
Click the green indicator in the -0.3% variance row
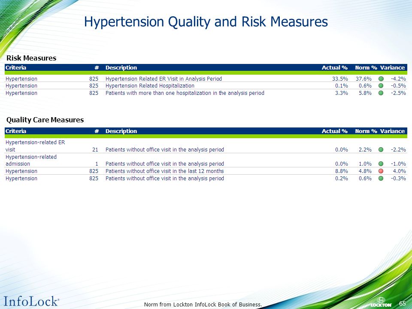click(x=381, y=179)
